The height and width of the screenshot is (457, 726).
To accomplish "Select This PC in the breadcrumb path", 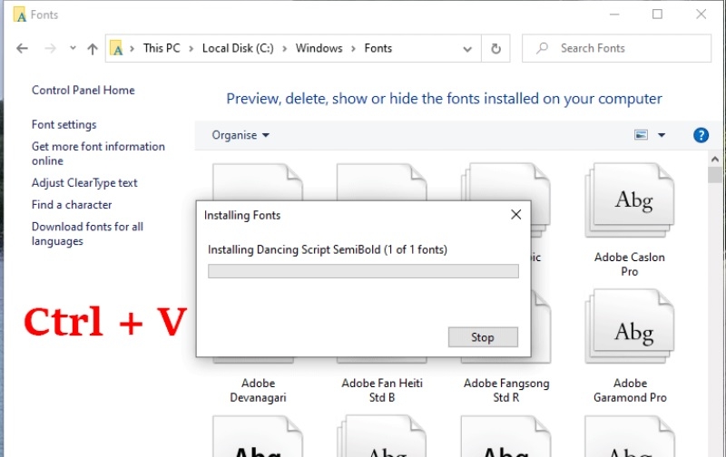I will [162, 48].
